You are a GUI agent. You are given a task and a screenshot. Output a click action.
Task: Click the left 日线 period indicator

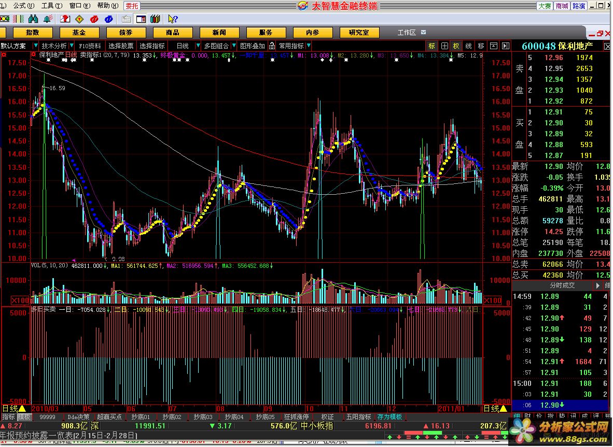pyautogui.click(x=13, y=409)
